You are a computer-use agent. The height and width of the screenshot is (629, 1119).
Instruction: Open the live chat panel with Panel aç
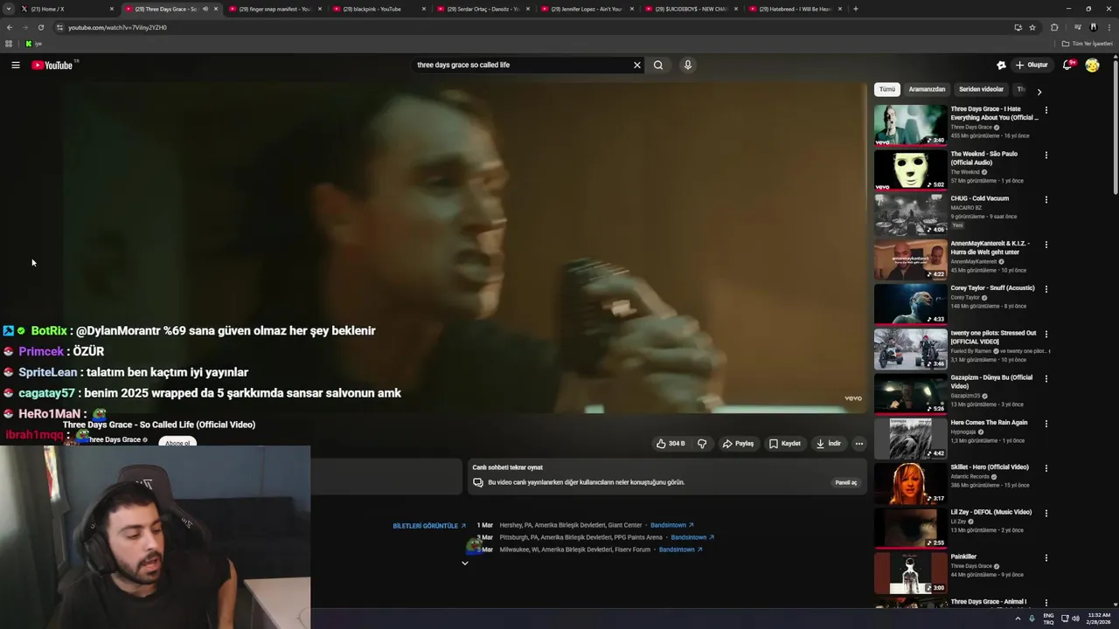(x=845, y=482)
